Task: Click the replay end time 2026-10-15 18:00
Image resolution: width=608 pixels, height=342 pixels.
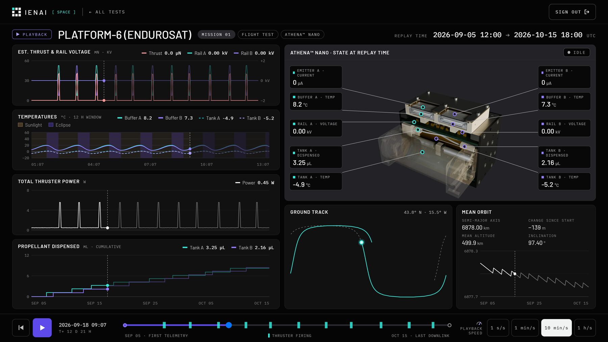Action: (548, 35)
